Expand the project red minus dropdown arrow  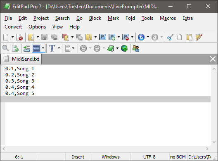(132, 37)
